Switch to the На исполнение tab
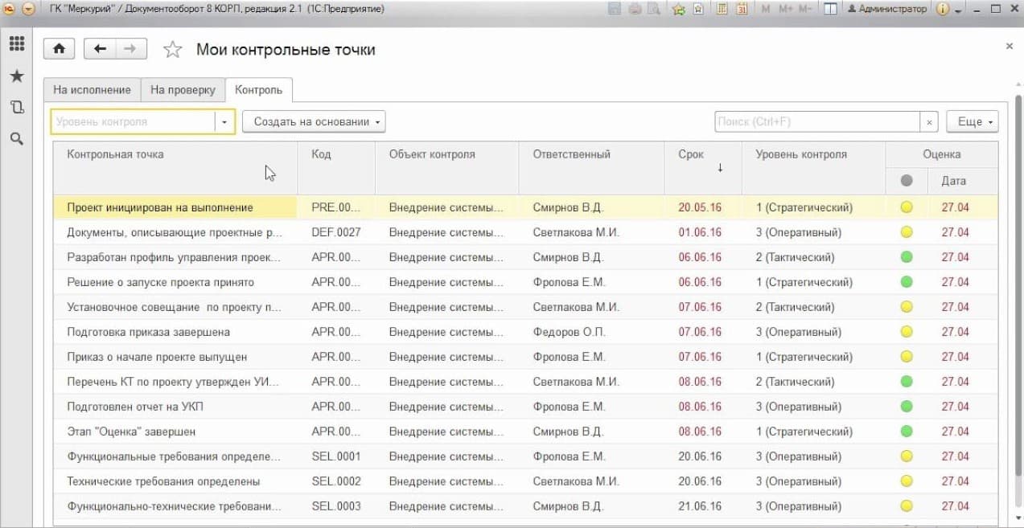This screenshot has height=528, width=1024. tap(92, 90)
